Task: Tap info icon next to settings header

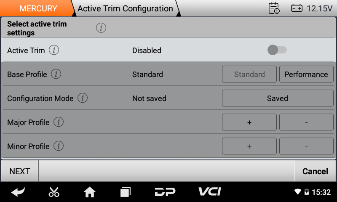Action: (x=101, y=28)
